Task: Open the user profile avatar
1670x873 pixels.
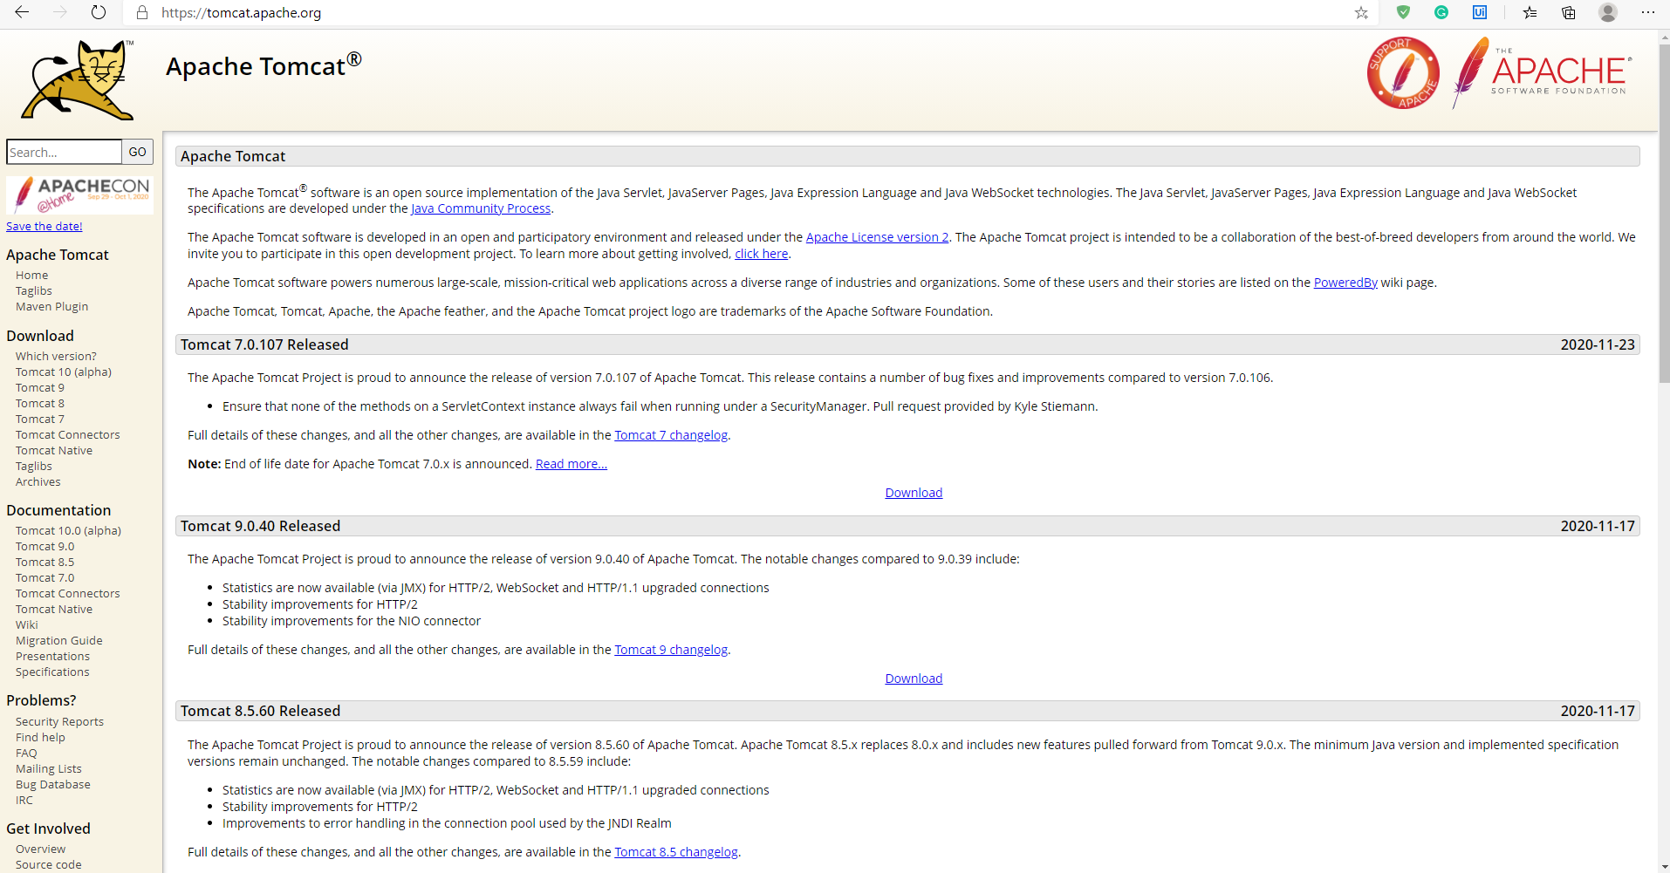Action: click(1608, 12)
